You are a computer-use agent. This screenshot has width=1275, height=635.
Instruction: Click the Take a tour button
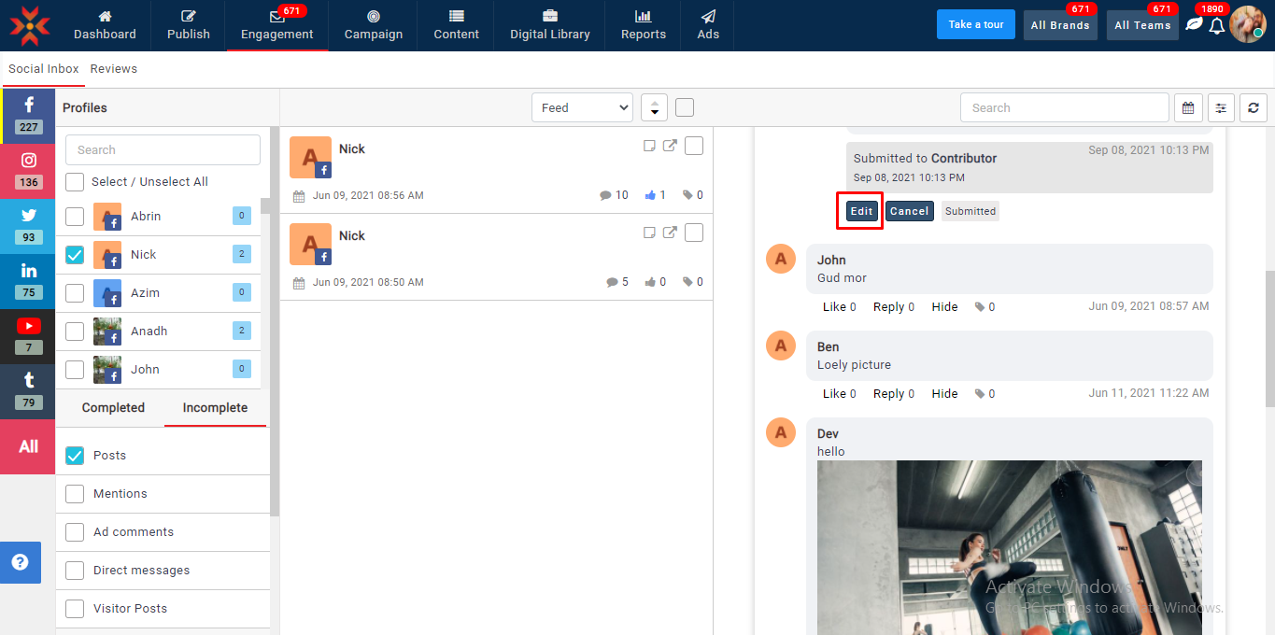click(x=975, y=24)
